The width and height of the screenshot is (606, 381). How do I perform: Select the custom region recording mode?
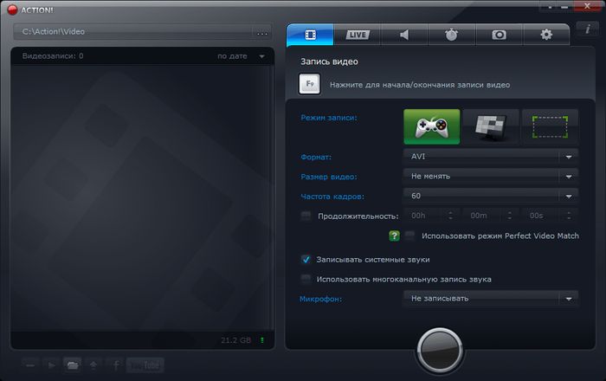pyautogui.click(x=549, y=126)
